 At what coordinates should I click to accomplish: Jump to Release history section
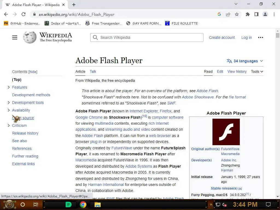point(25,133)
